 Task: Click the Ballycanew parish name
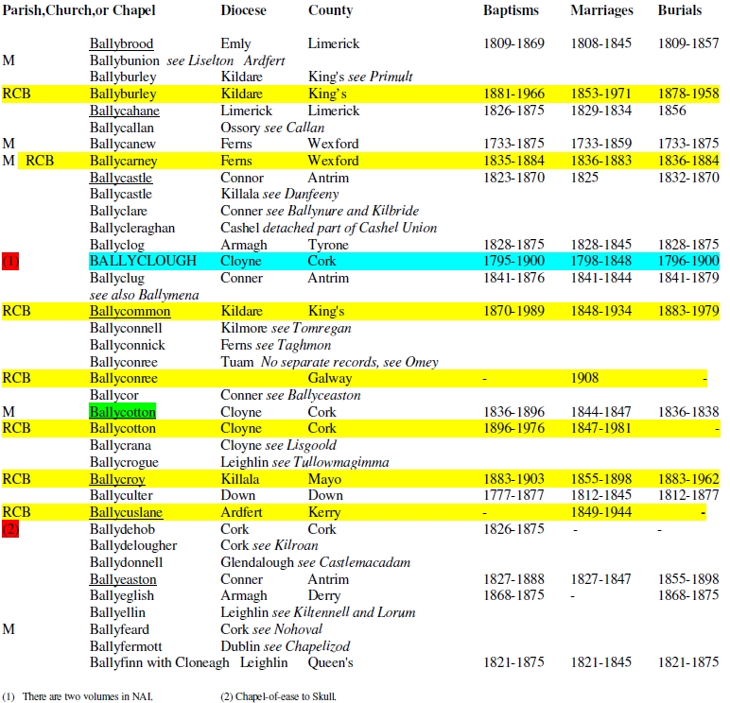pos(122,144)
